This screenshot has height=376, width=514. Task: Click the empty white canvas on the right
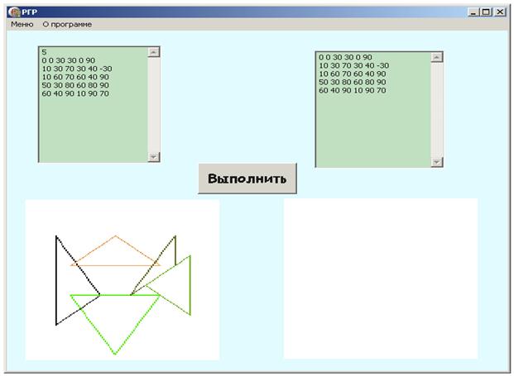[381, 278]
